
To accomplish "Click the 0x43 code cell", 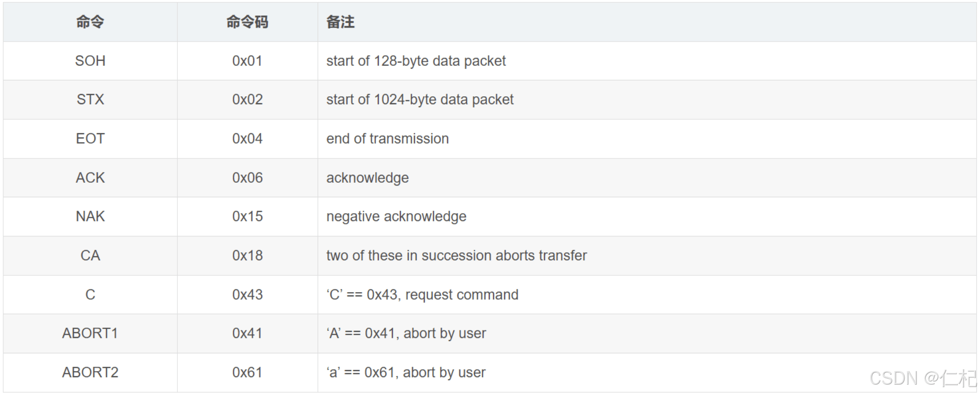I will pyautogui.click(x=247, y=294).
